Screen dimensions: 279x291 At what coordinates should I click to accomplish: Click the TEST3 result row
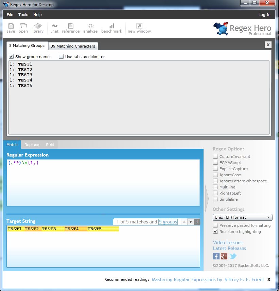click(21, 75)
